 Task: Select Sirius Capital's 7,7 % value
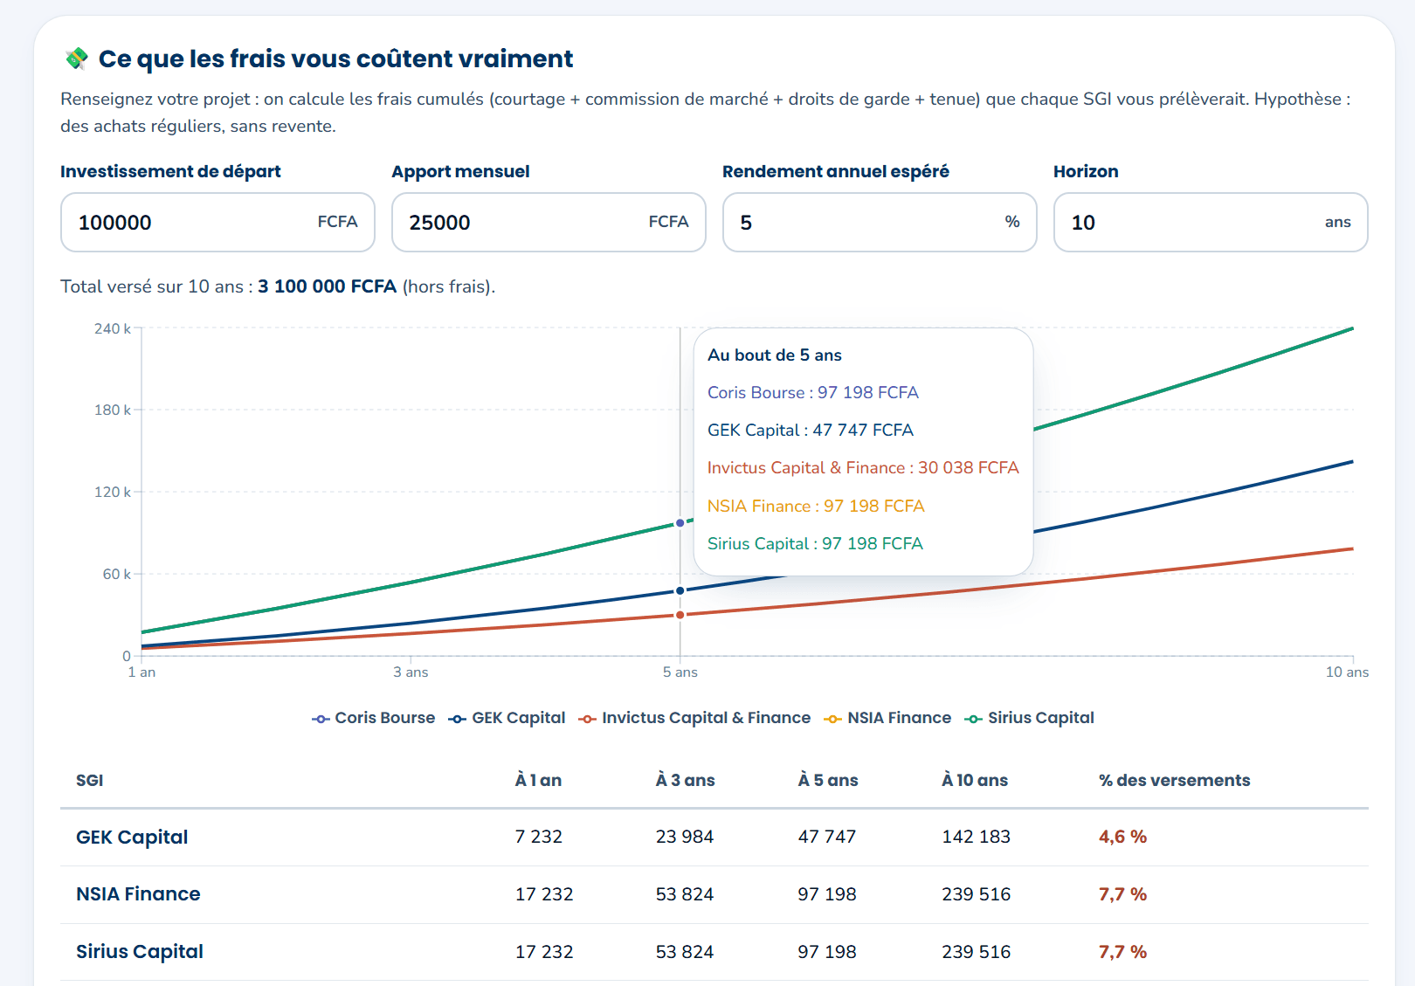(x=1123, y=952)
